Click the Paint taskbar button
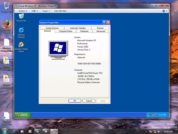This screenshot has height=134, width=178. pyautogui.click(x=46, y=131)
